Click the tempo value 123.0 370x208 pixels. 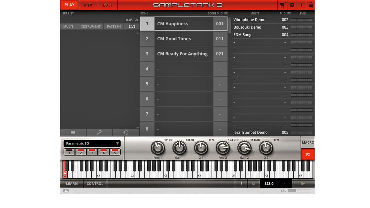point(269,183)
